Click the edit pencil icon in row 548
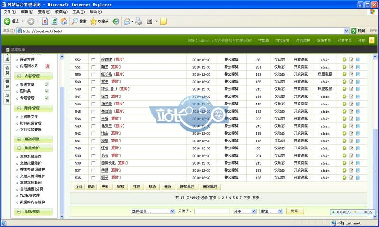379x227 pixels. 351,89
